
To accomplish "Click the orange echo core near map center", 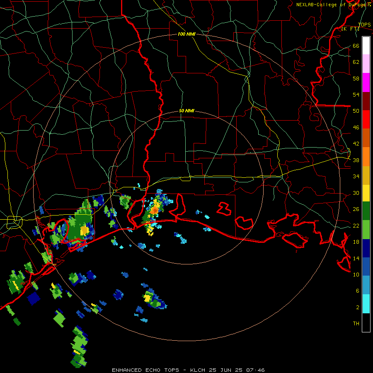I will (x=155, y=210).
